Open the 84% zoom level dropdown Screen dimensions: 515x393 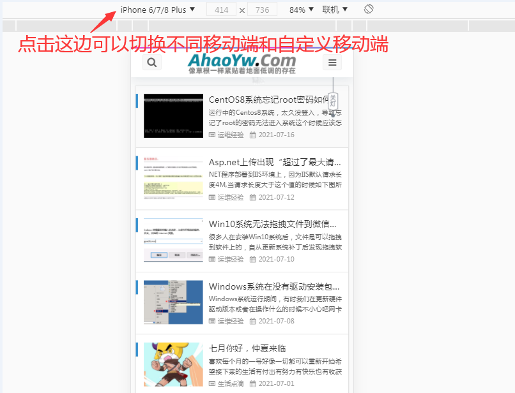tap(302, 10)
